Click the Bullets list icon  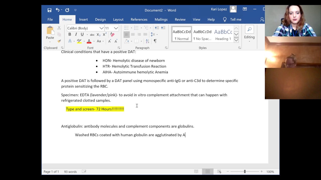click(127, 28)
